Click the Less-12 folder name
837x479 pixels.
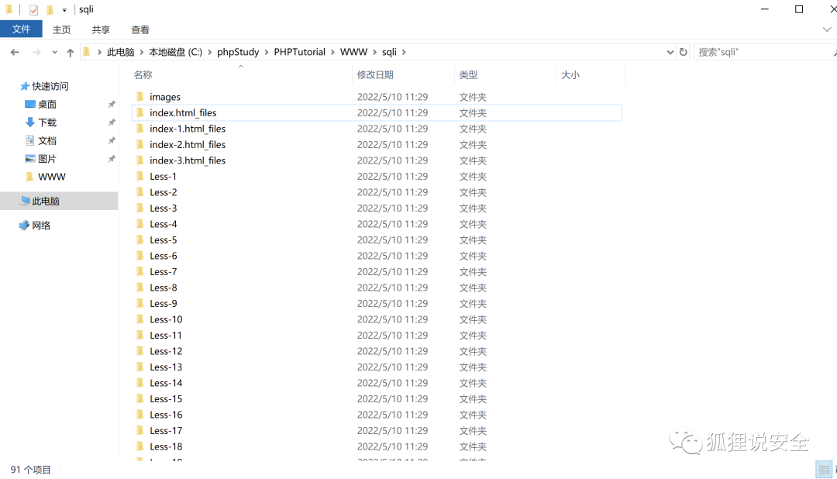[166, 351]
